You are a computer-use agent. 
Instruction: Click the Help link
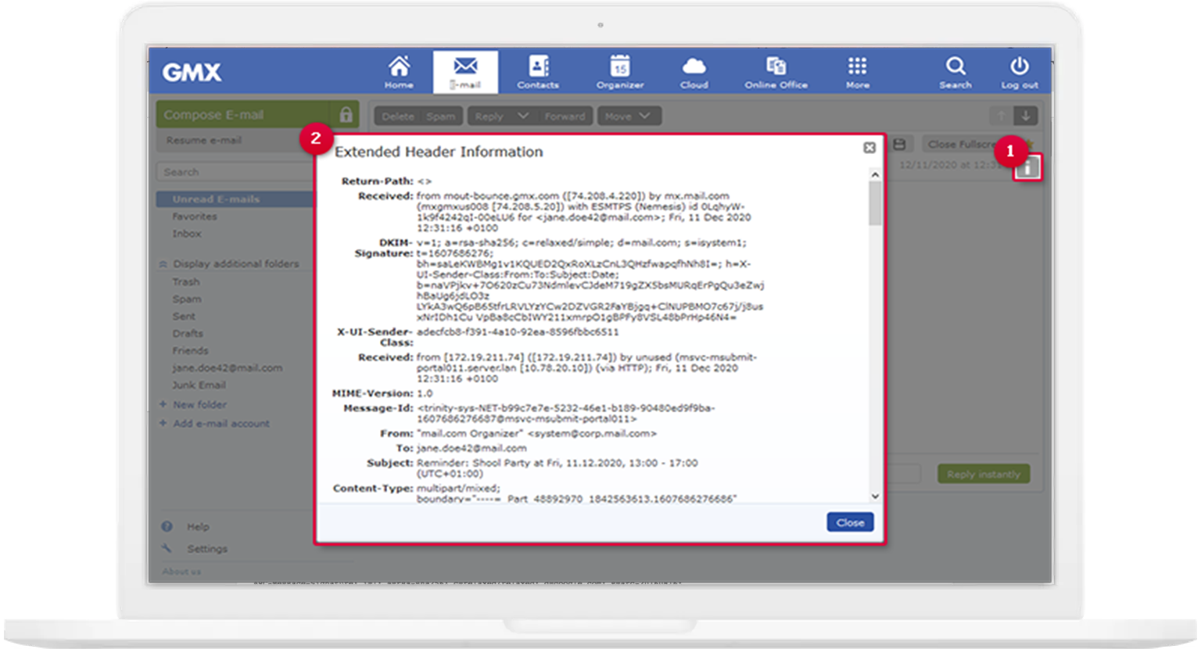tap(198, 526)
